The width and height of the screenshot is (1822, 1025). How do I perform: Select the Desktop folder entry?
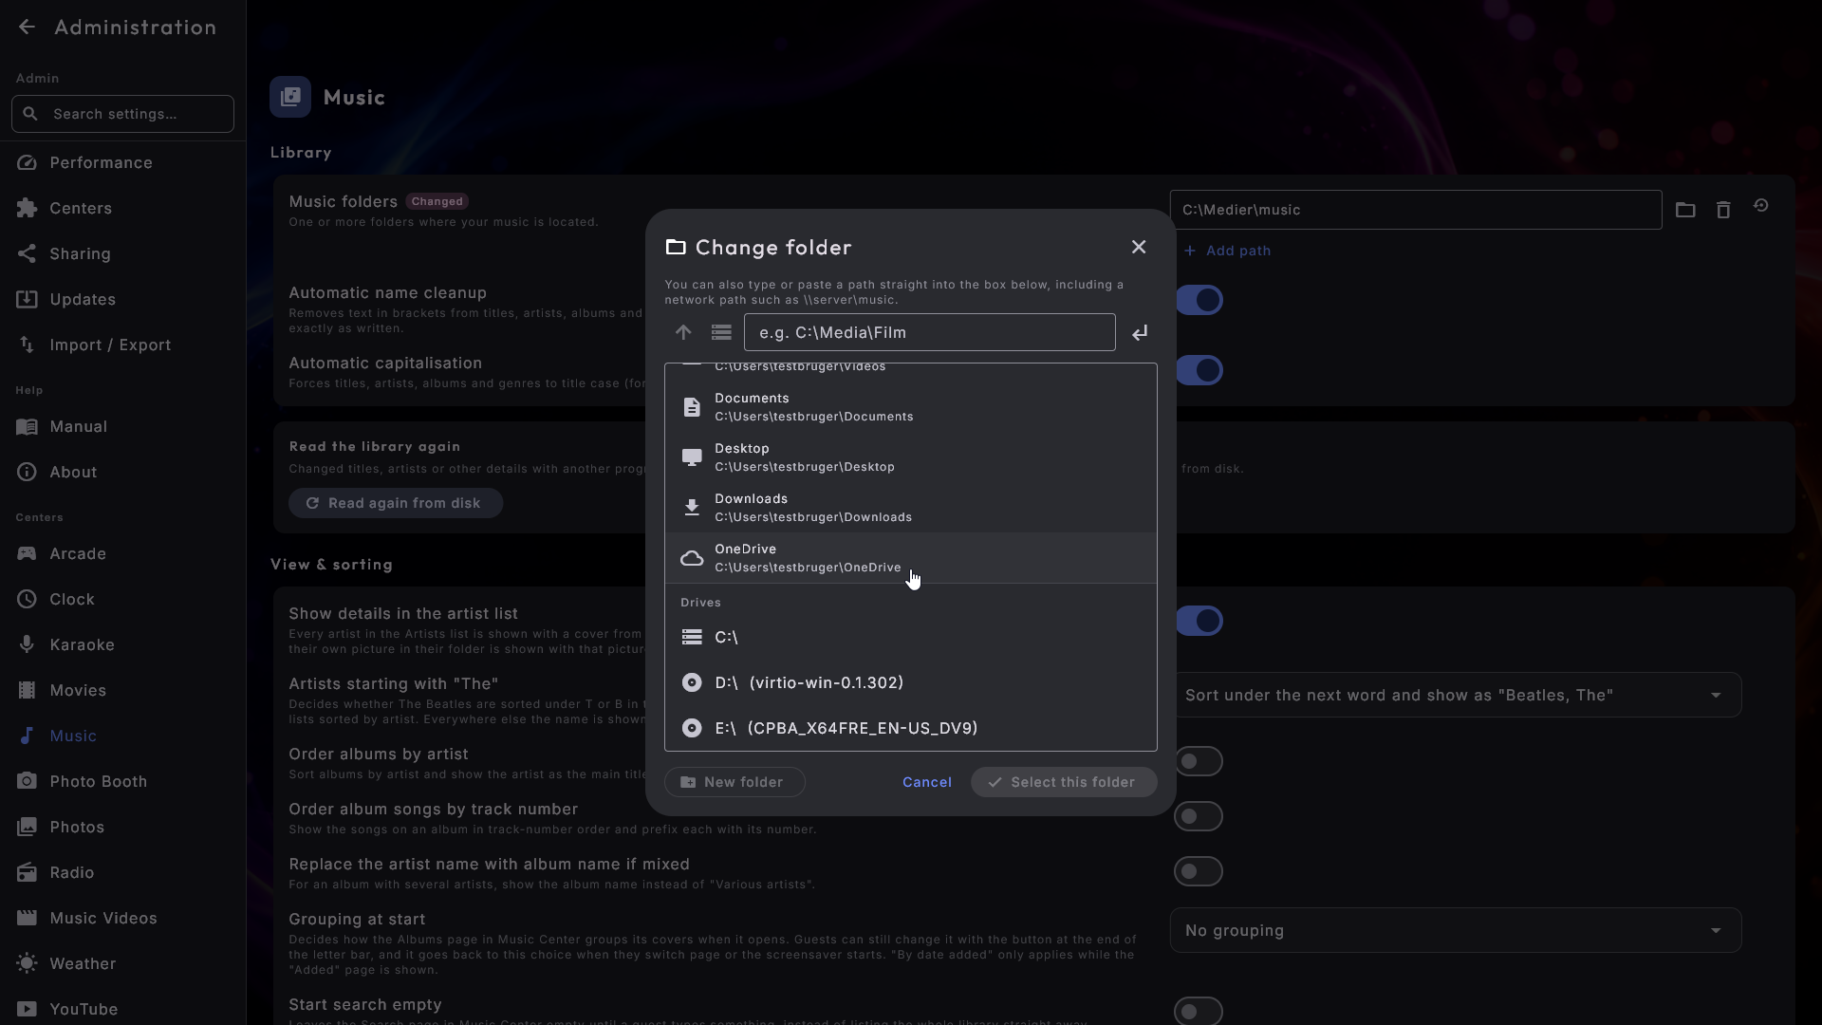(x=911, y=457)
